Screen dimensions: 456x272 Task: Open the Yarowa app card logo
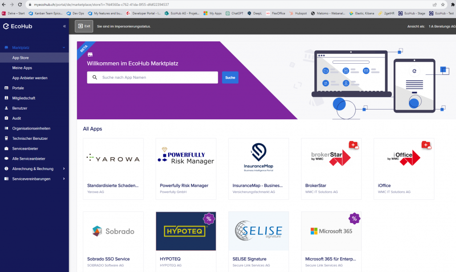[113, 158]
